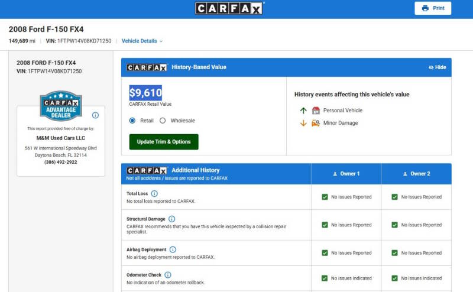Click the $9,610 retail value
The width and height of the screenshot is (473, 292).
coord(145,93)
